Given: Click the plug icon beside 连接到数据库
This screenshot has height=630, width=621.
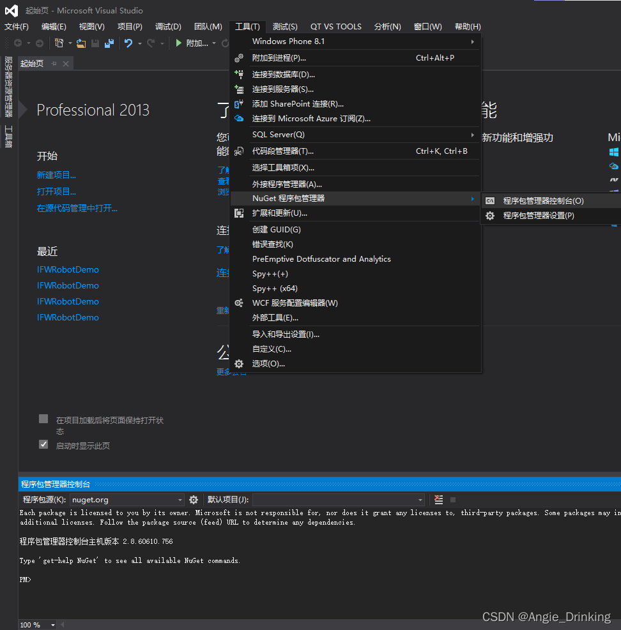Looking at the screenshot, I should 239,74.
